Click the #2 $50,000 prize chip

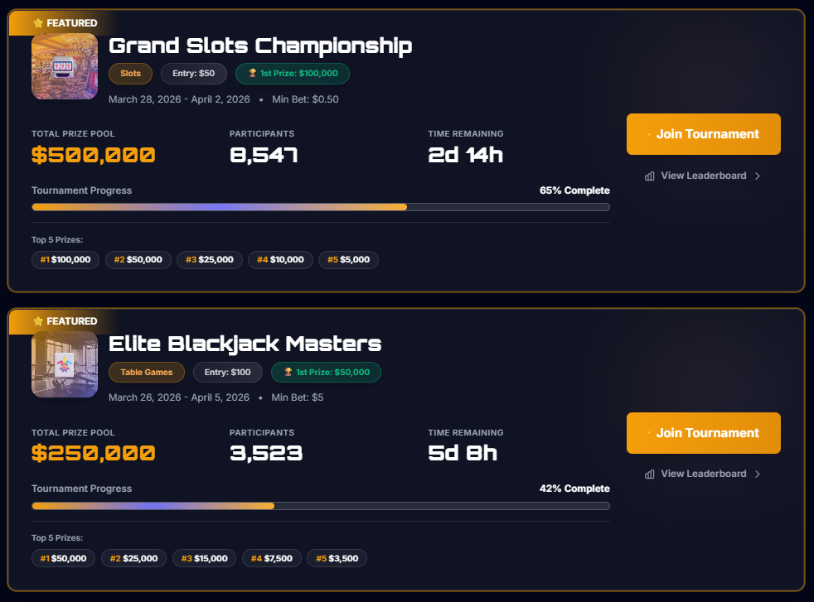pos(138,260)
